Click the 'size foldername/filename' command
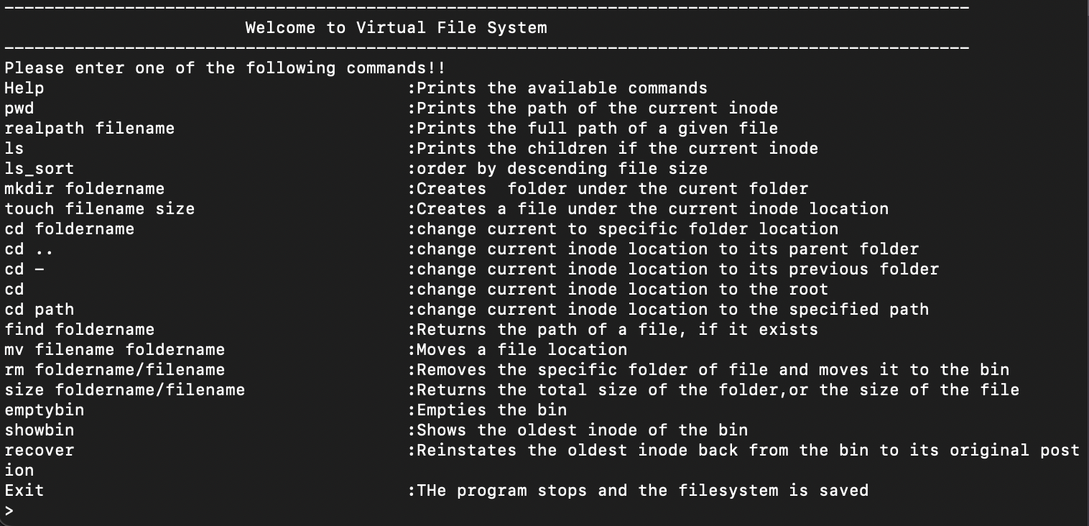Viewport: 1089px width, 526px height. coord(125,390)
